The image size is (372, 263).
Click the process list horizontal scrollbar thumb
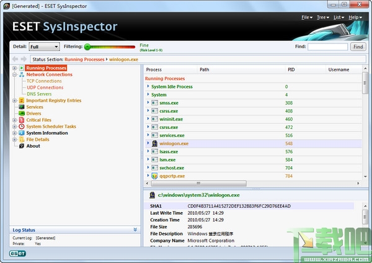click(x=199, y=183)
